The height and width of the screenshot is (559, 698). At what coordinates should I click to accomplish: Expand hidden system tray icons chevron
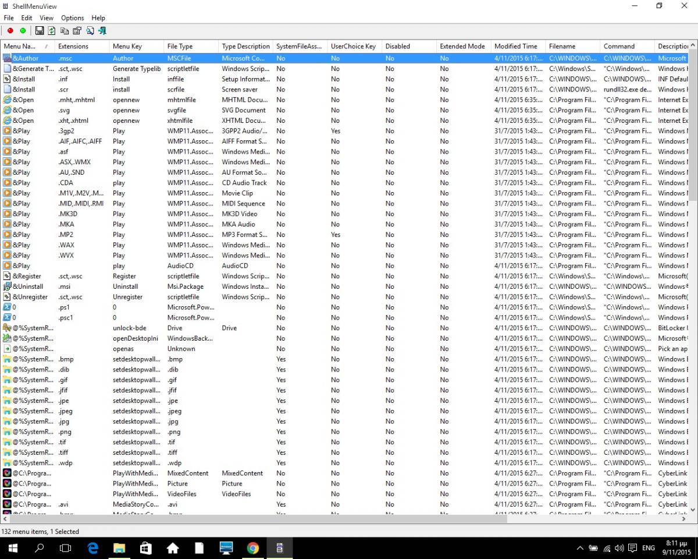point(580,548)
